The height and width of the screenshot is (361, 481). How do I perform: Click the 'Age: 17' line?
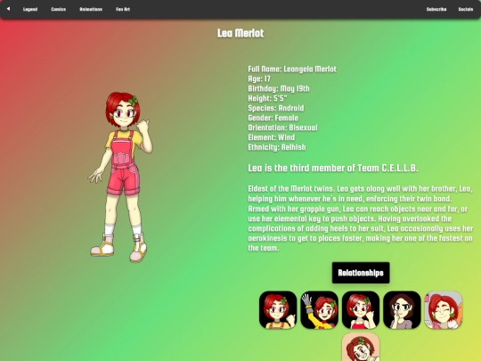coord(259,79)
